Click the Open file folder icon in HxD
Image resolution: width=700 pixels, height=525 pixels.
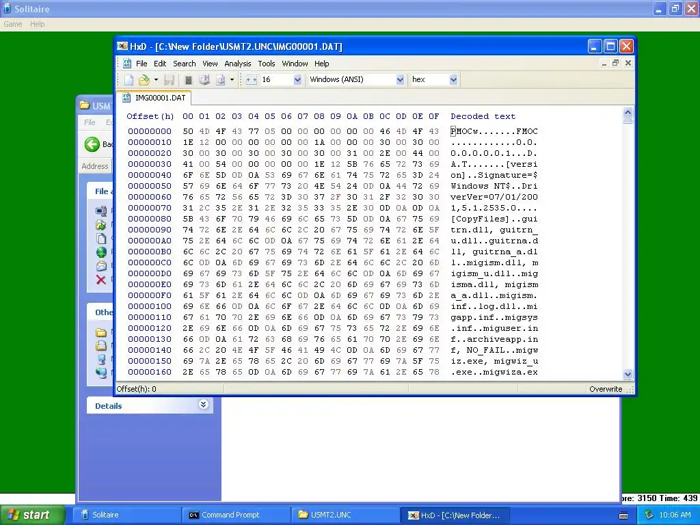pos(144,80)
